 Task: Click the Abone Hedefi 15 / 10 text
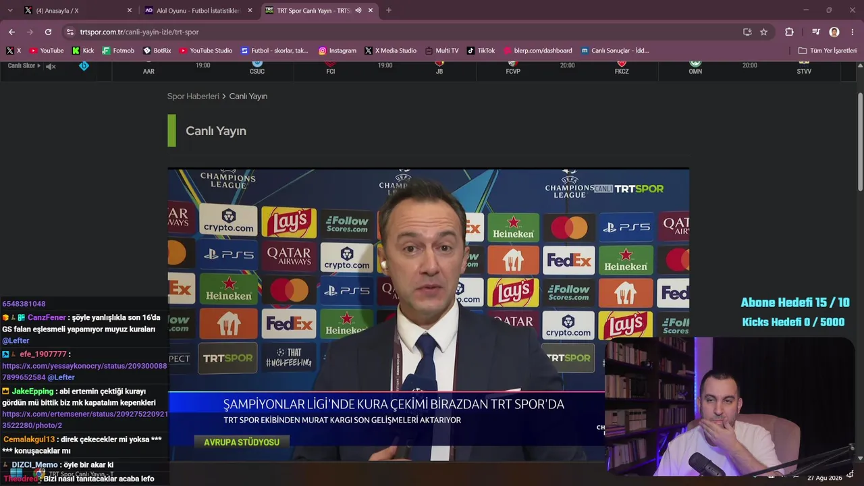pos(795,303)
